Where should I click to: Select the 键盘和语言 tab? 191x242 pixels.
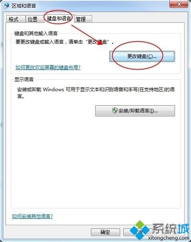(x=59, y=18)
